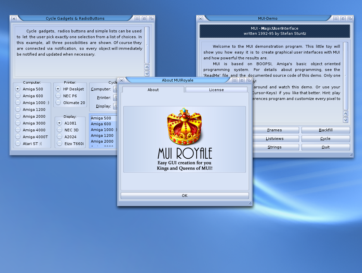
Task: Click the zoom gadget of MUI-Demo
Action: coord(343,18)
